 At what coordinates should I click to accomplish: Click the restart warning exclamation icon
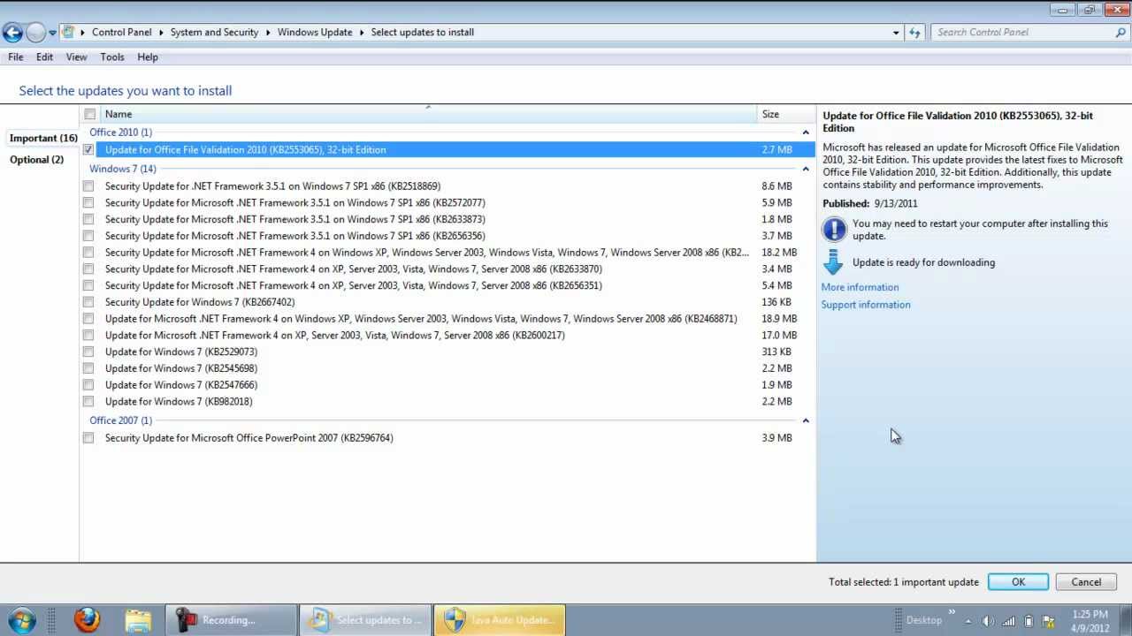(834, 230)
